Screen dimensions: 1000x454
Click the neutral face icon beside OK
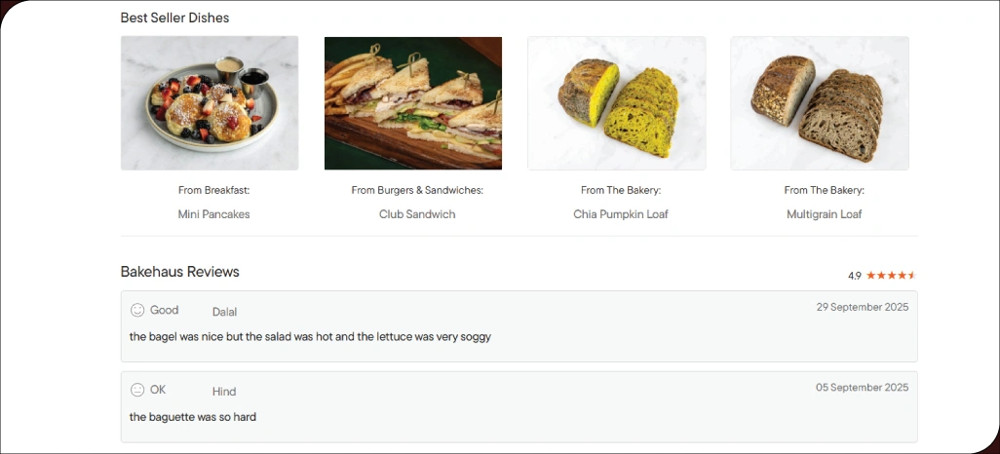coord(137,390)
